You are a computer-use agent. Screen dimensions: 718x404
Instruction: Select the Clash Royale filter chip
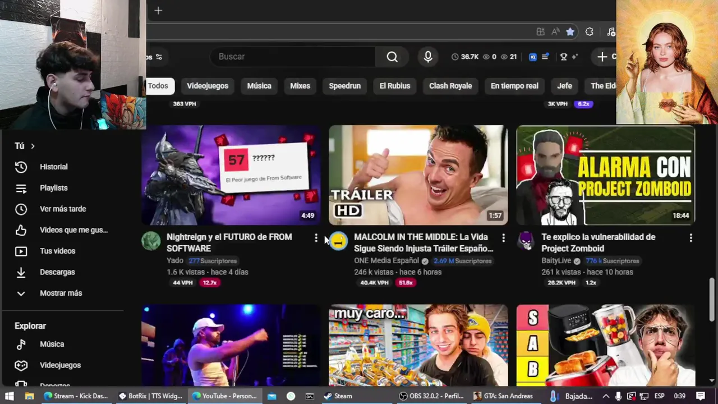tap(450, 86)
